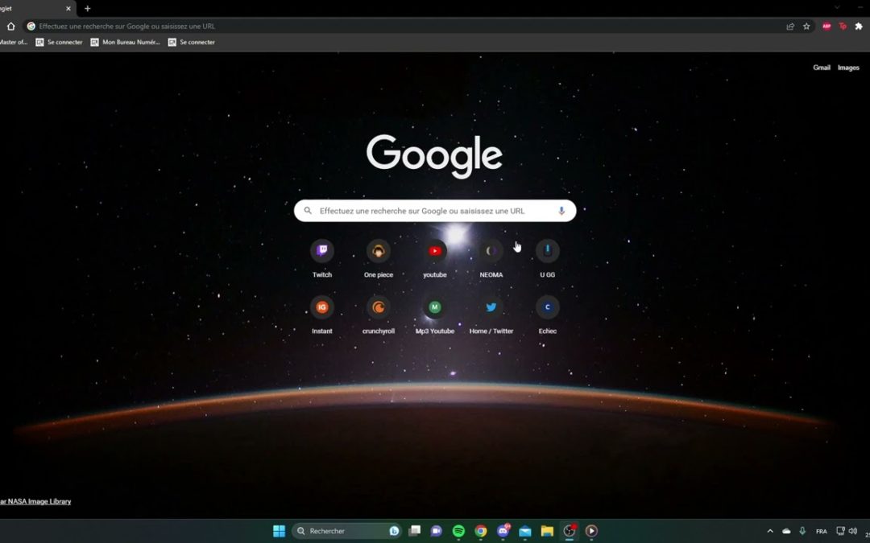
Task: Open the Home / Twitter shortcut
Action: [491, 315]
